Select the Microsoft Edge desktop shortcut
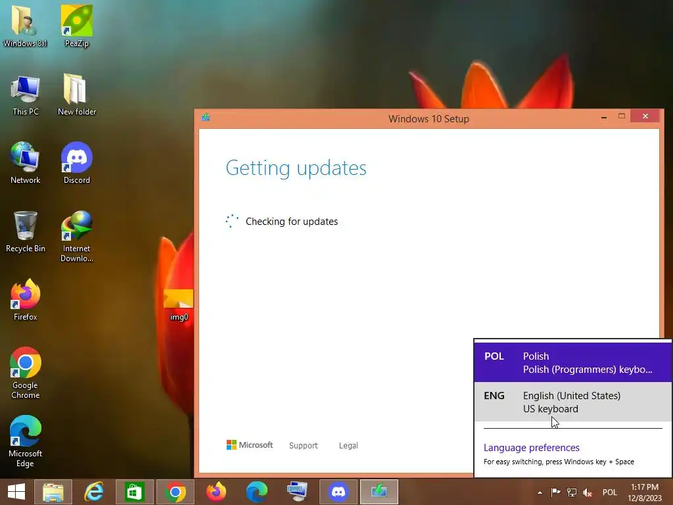The height and width of the screenshot is (505, 673). pyautogui.click(x=26, y=441)
